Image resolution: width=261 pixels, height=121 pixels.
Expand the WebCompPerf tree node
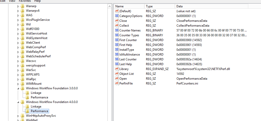[x=18, y=47]
